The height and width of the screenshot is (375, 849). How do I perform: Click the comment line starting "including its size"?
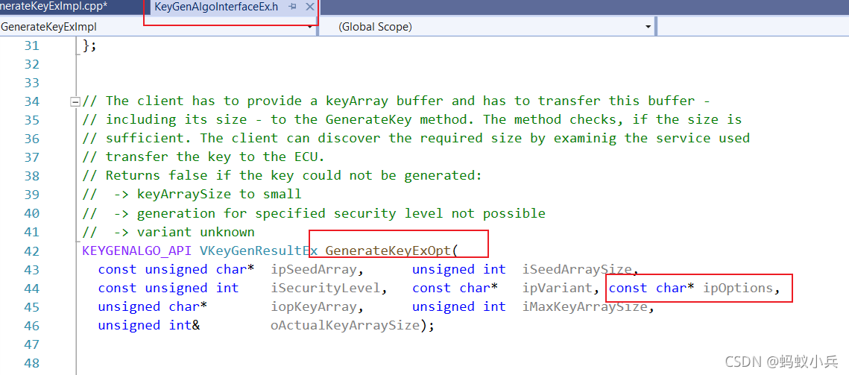pos(412,119)
